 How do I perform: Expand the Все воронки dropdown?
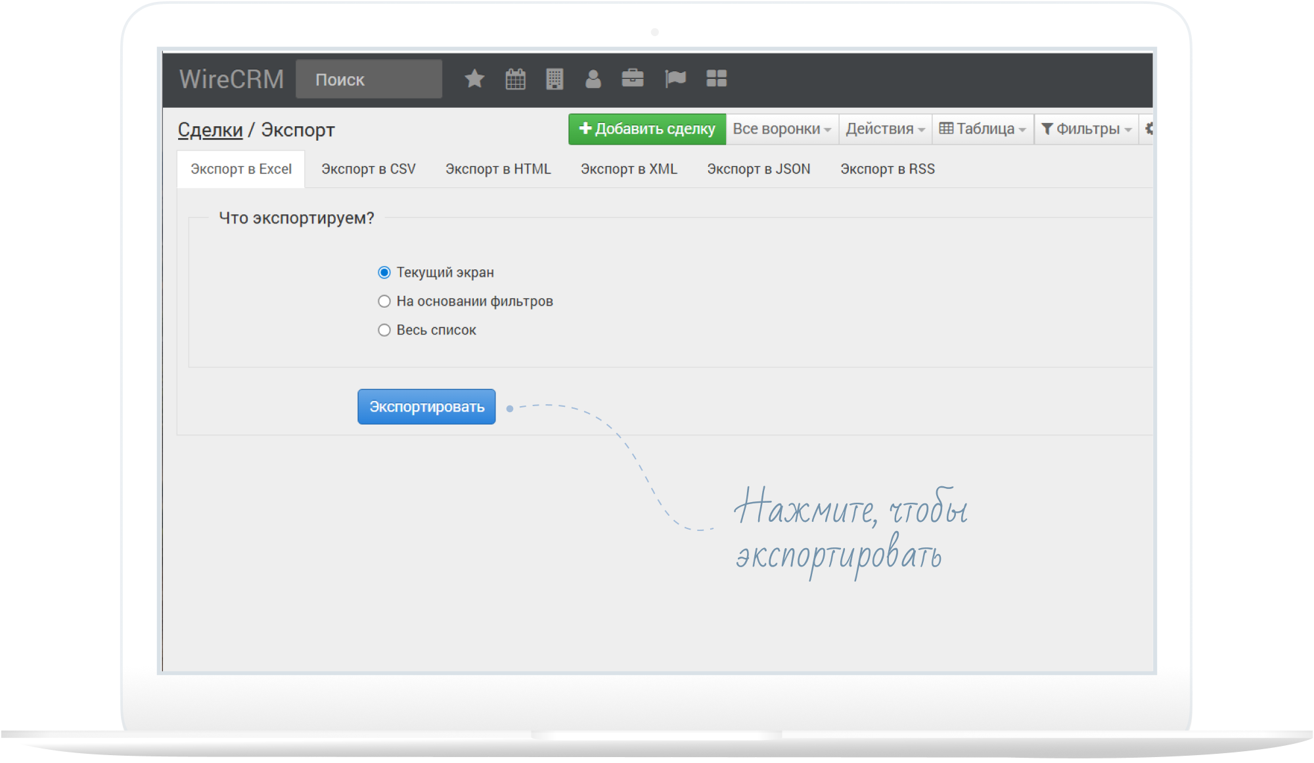click(x=781, y=129)
